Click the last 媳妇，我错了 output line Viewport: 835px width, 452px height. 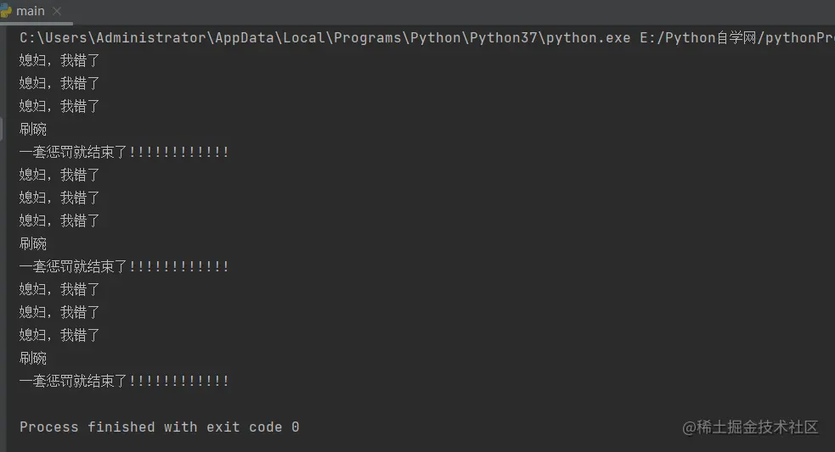(59, 336)
